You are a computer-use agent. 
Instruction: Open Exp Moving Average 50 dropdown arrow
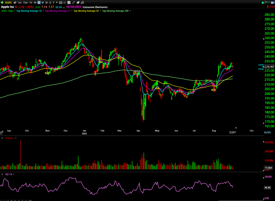100,11
